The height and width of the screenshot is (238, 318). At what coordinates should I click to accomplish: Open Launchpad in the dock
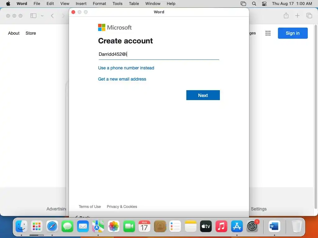click(x=37, y=226)
